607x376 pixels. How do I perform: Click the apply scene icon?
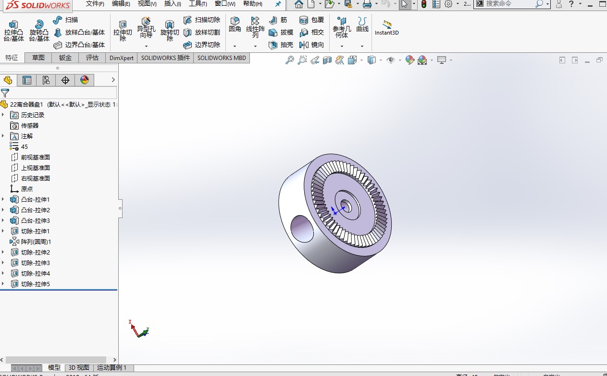pyautogui.click(x=422, y=60)
